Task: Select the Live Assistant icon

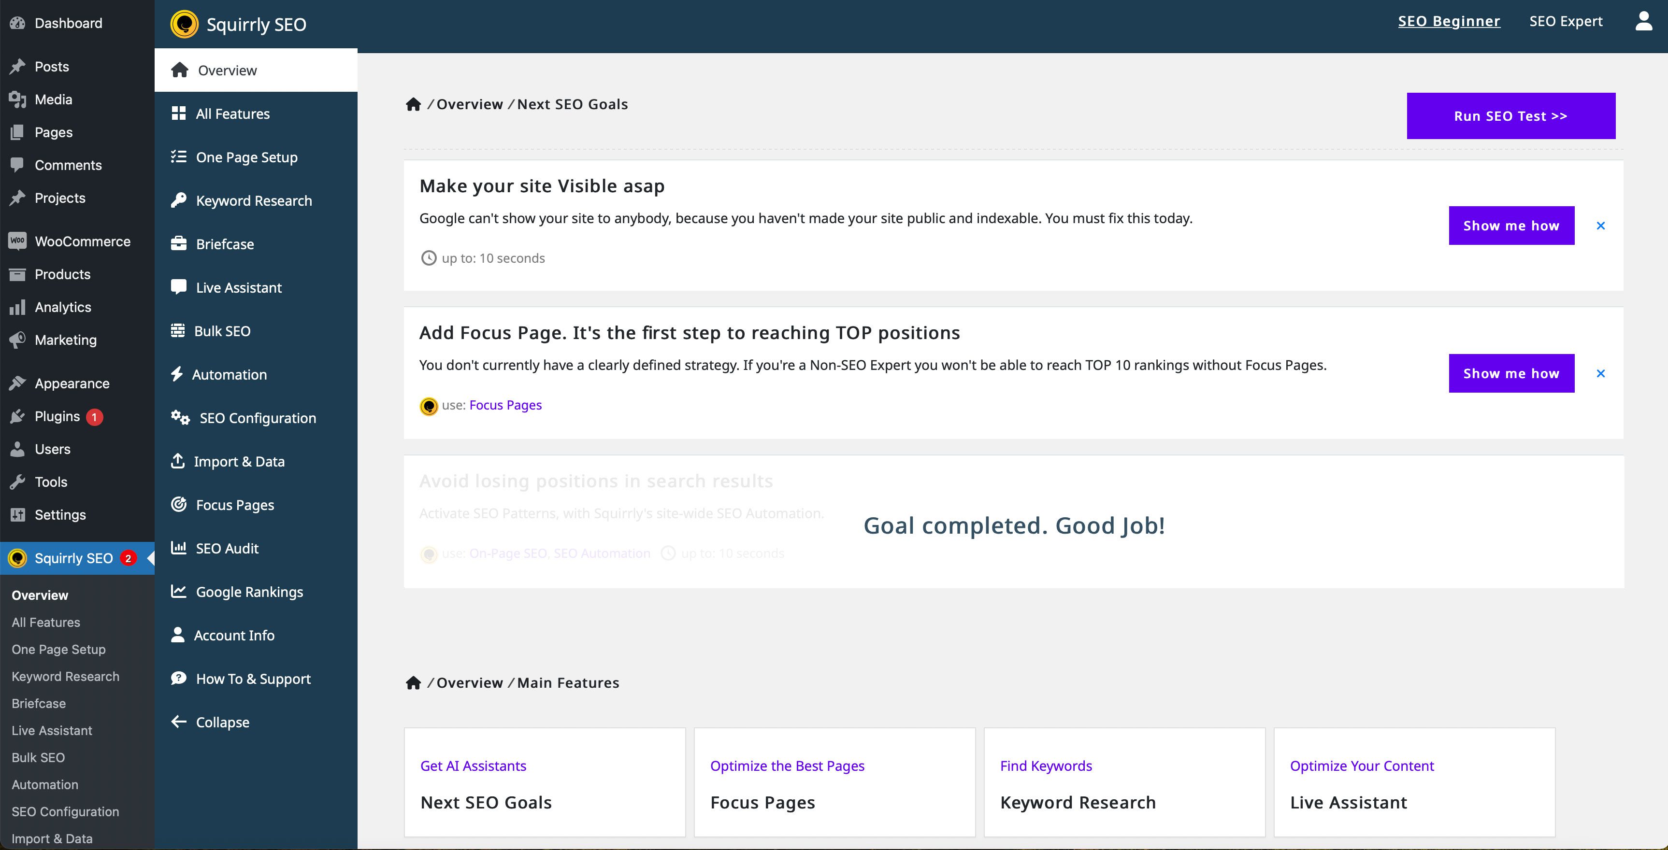Action: [x=177, y=286]
